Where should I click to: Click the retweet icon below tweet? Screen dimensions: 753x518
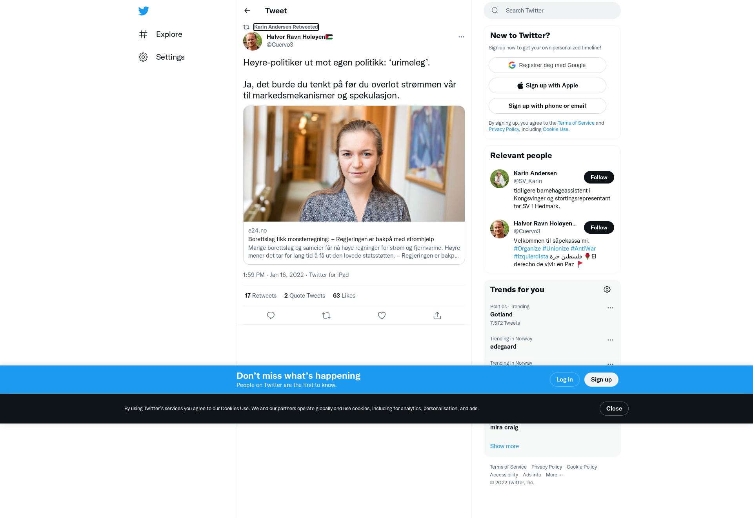coord(326,315)
